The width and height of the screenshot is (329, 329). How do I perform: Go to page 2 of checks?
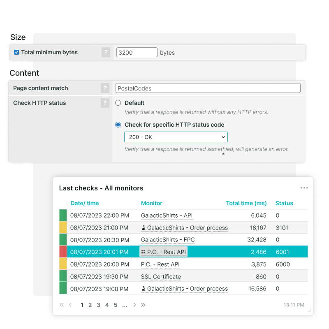(x=90, y=305)
